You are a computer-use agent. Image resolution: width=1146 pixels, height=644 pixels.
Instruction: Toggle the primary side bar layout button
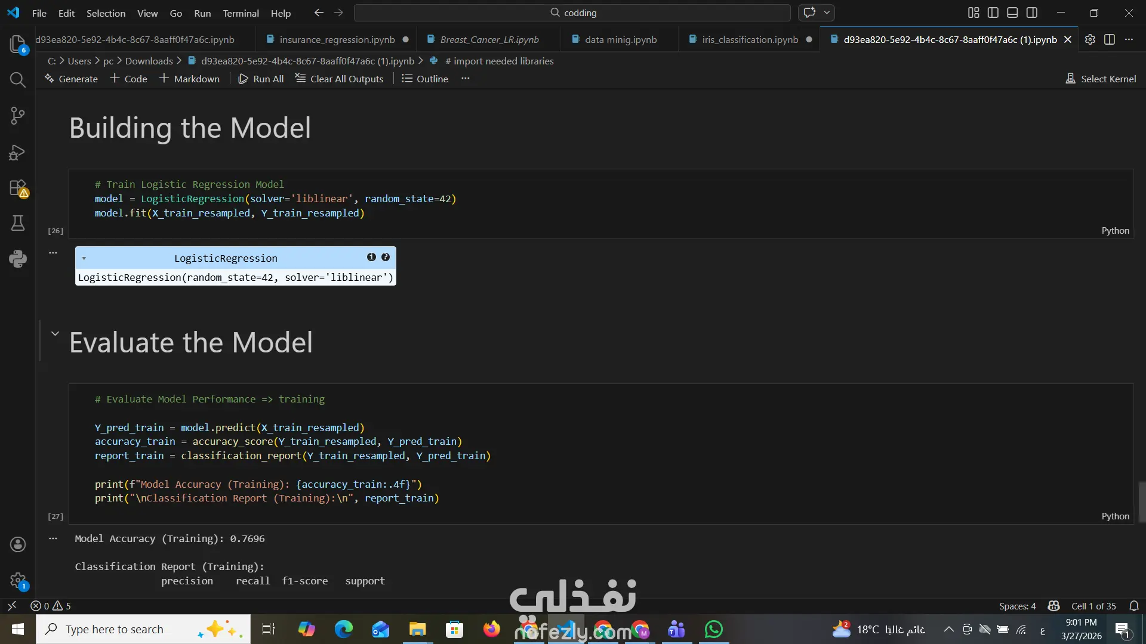pos(993,13)
